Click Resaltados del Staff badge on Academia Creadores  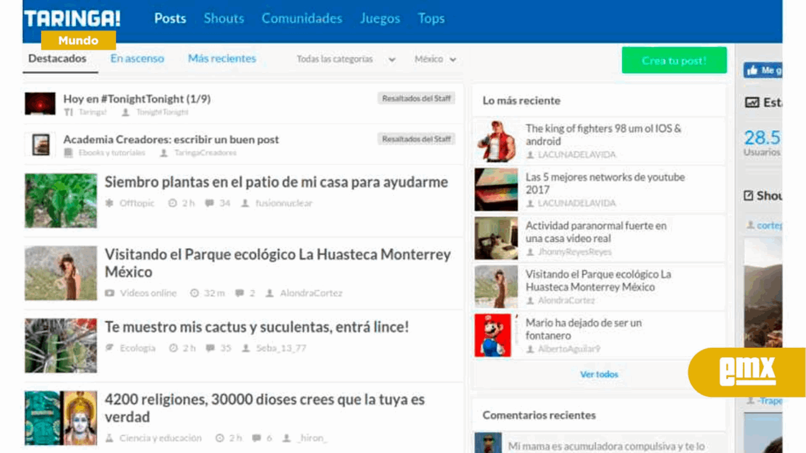pyautogui.click(x=416, y=139)
